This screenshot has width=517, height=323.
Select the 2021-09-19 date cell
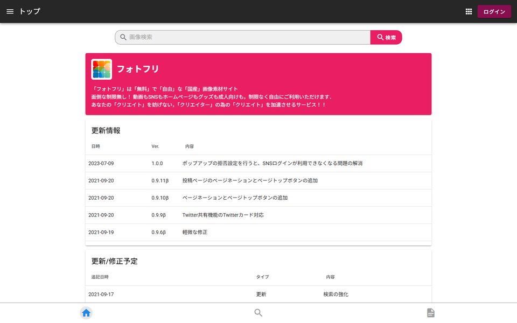[x=101, y=233]
